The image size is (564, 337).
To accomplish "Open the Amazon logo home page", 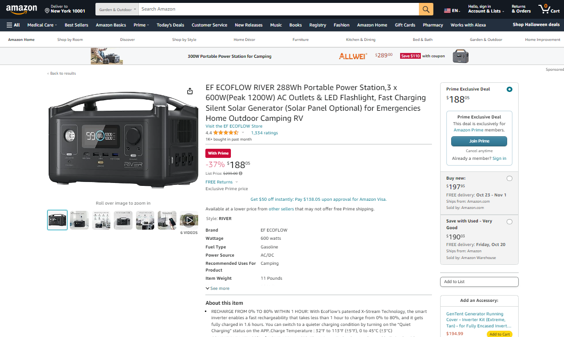I will (x=22, y=9).
